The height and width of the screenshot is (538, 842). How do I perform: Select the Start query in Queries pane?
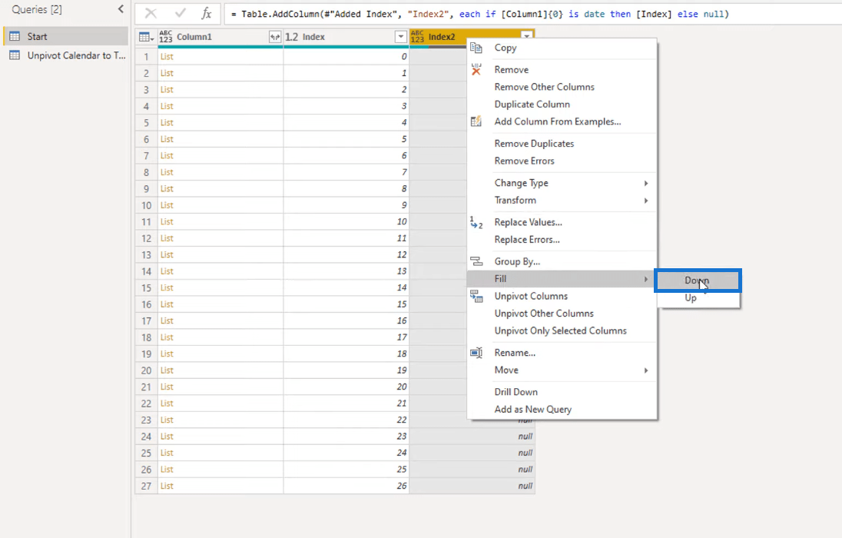38,36
